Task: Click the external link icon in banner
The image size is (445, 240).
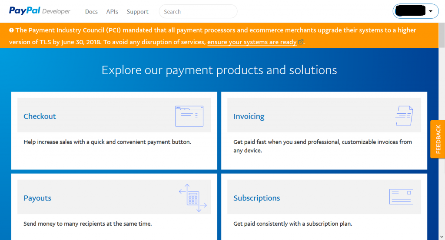Action: point(300,42)
